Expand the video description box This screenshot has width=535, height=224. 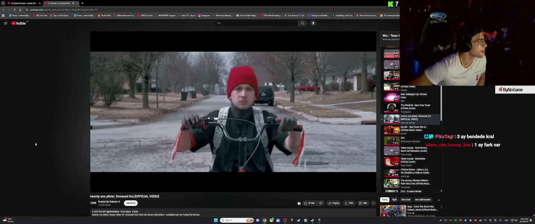233,213
